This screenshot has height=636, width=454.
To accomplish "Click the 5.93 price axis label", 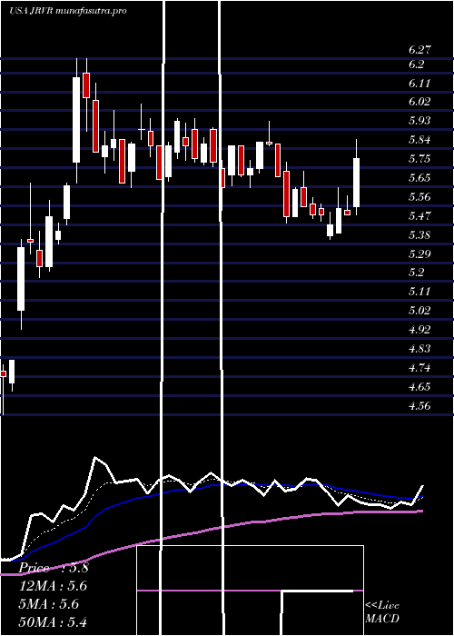I will point(419,121).
